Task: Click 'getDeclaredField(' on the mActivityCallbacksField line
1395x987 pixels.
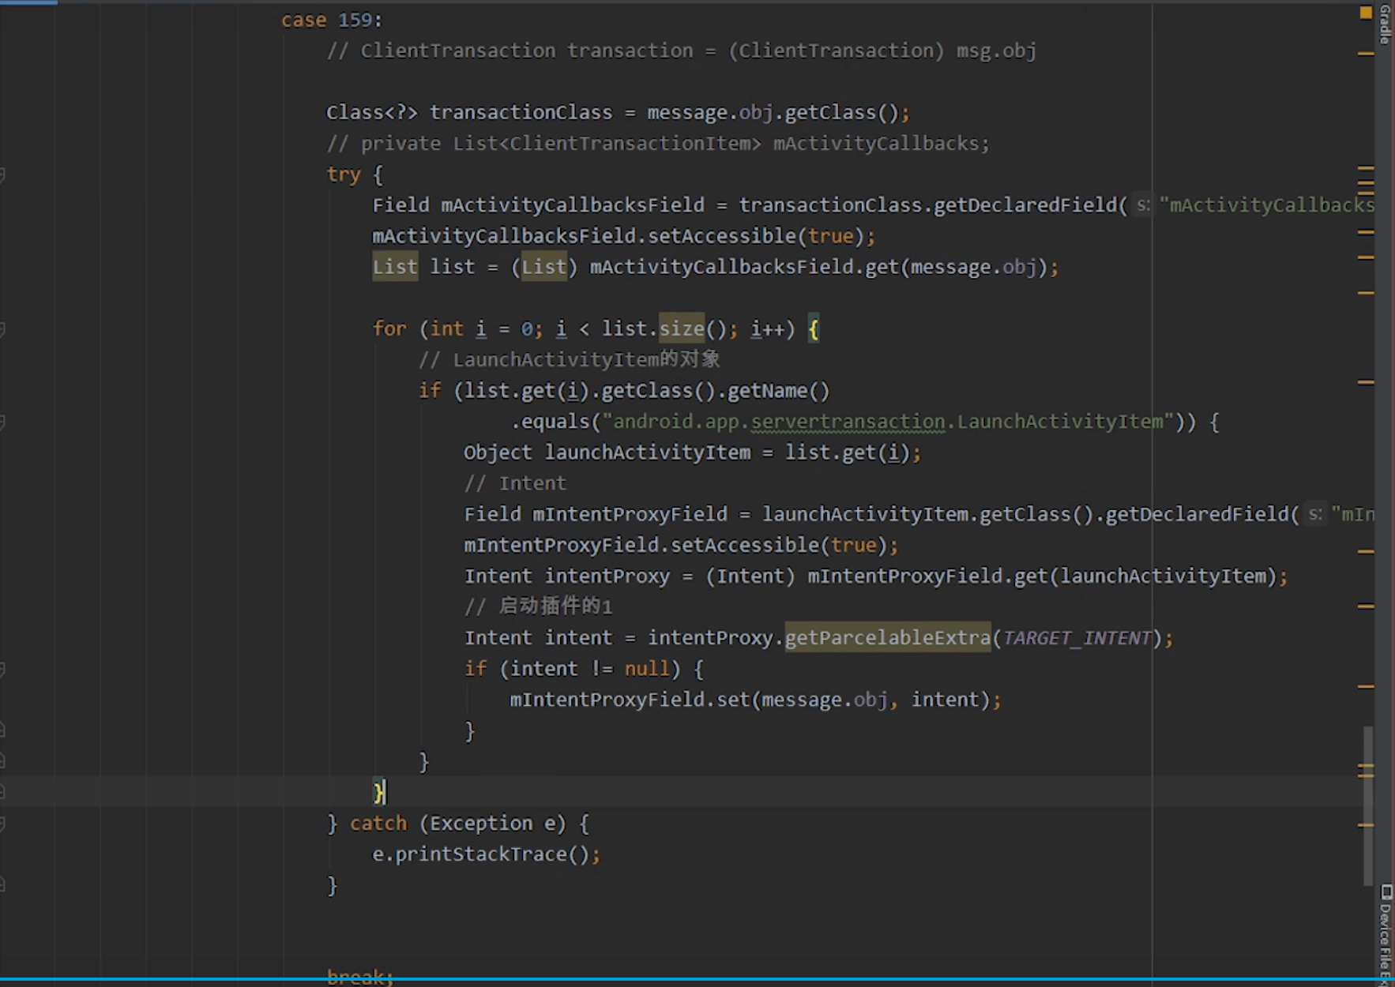Action: pyautogui.click(x=1031, y=205)
